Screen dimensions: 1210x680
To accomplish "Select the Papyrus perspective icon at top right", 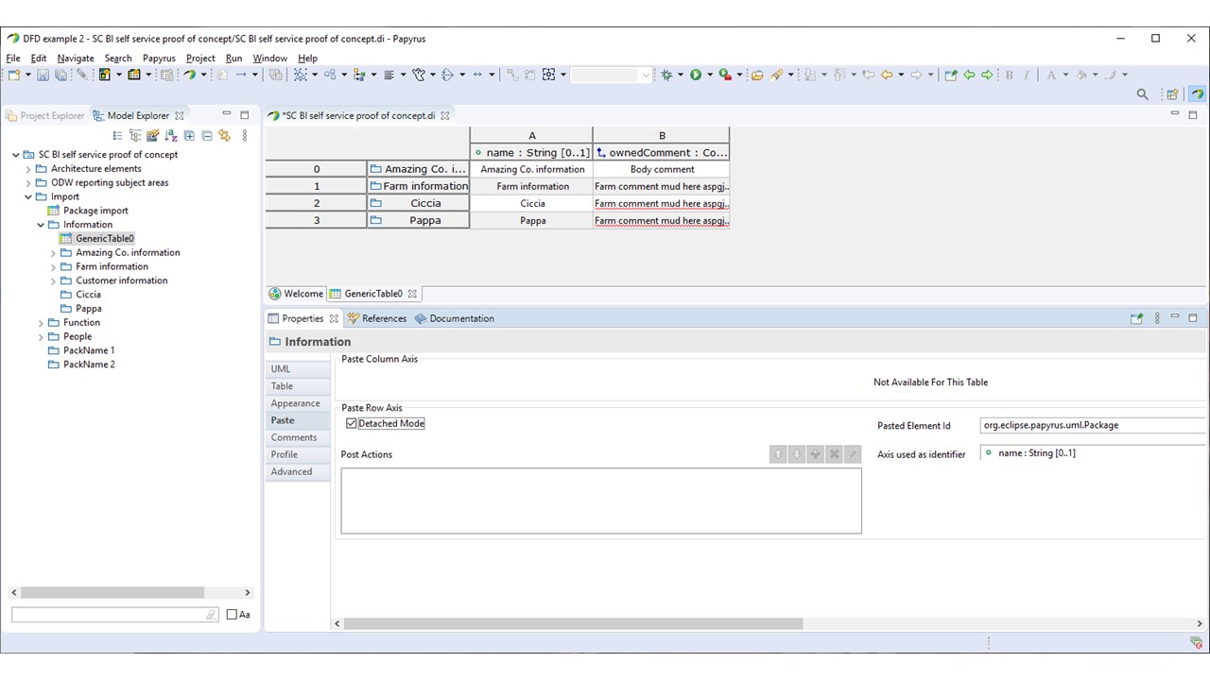I will coord(1197,94).
